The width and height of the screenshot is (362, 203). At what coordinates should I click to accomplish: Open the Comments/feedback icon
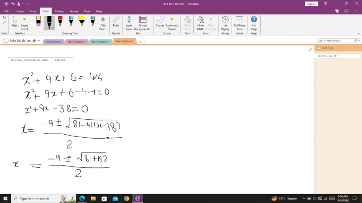tap(346, 11)
